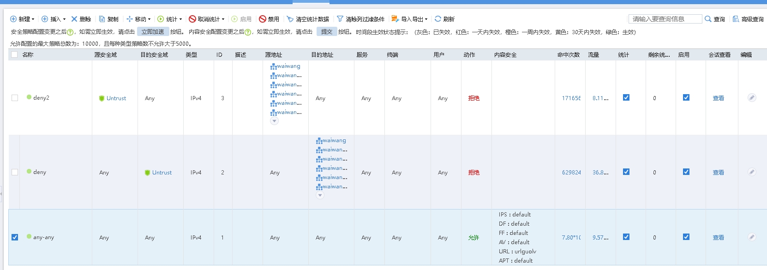This screenshot has width=767, height=270.
Task: Toggle the 启用 checkbox for any-any
Action: pos(686,237)
